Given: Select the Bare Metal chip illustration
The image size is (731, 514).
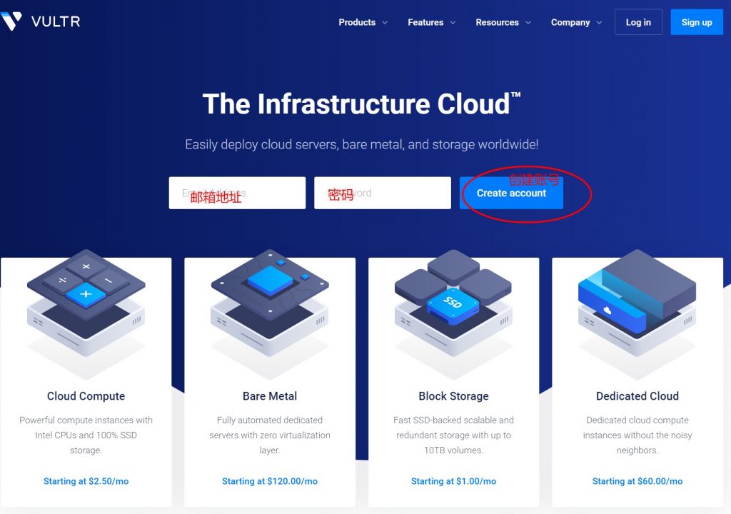Looking at the screenshot, I should [269, 313].
